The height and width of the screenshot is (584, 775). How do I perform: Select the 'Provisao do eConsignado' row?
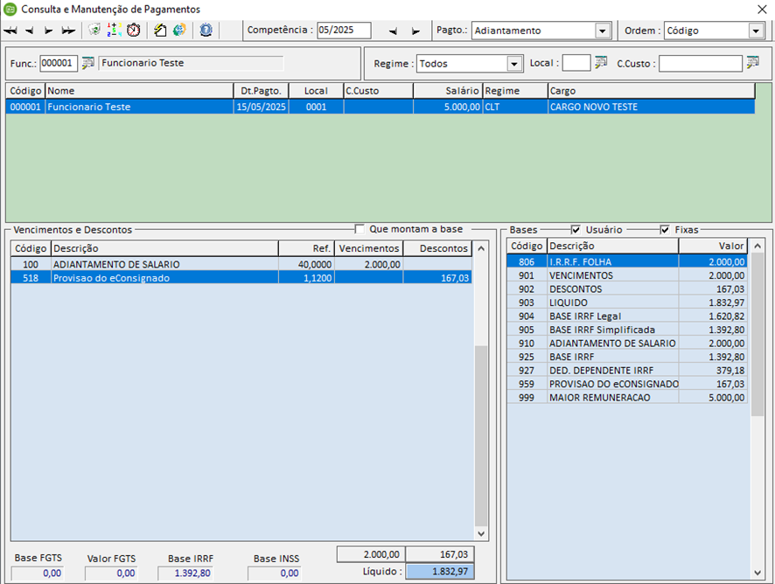(x=241, y=278)
